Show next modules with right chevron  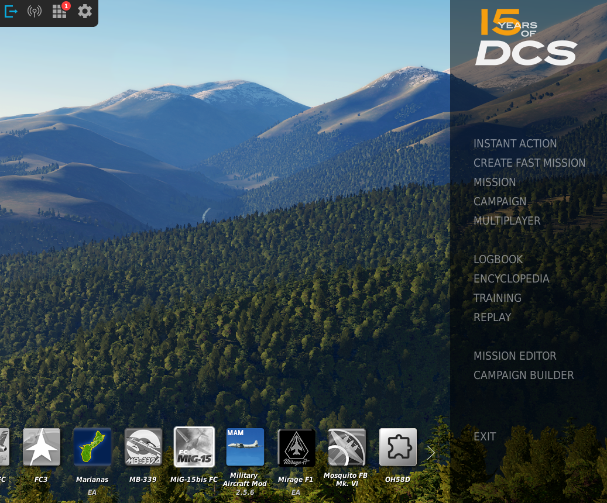431,453
